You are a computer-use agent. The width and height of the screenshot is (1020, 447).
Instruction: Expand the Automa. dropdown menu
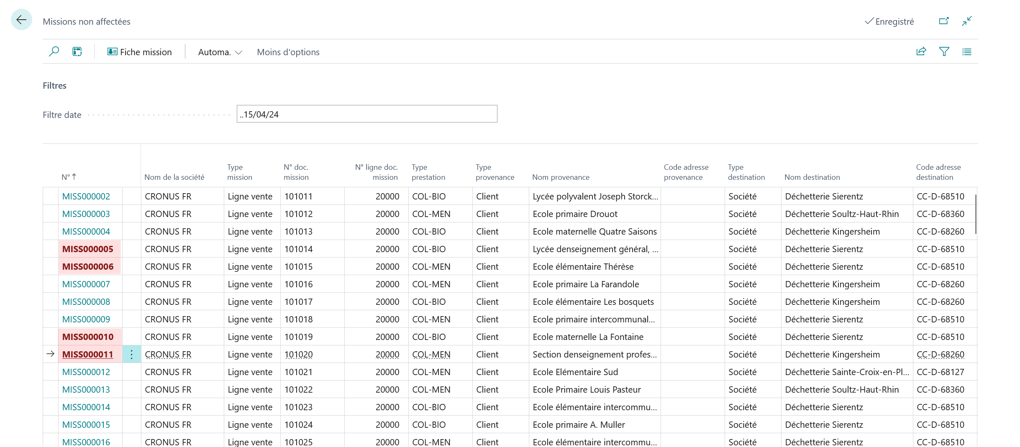pyautogui.click(x=220, y=52)
